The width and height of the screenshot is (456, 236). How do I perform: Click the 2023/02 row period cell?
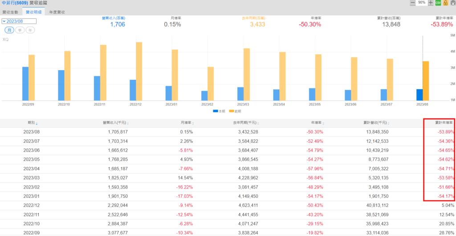click(x=32, y=187)
